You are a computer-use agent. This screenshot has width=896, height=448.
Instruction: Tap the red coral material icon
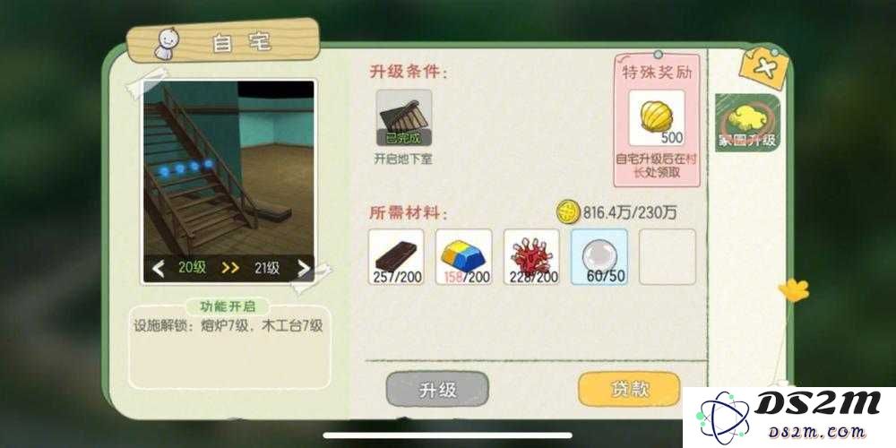[x=531, y=256]
